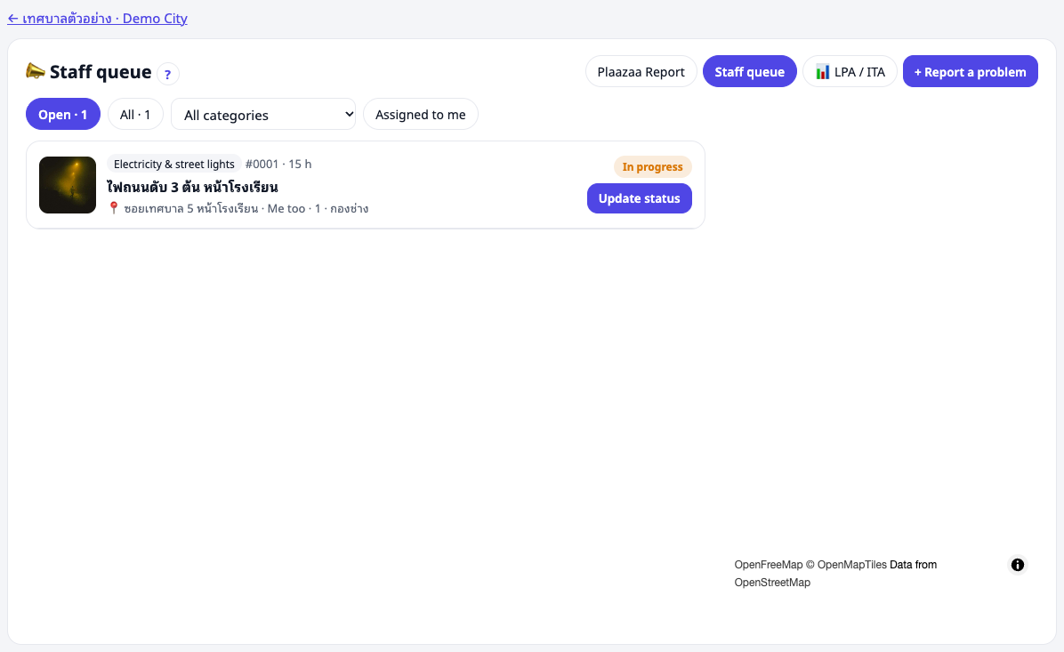Click the Update status button
This screenshot has height=652, width=1064.
point(640,198)
